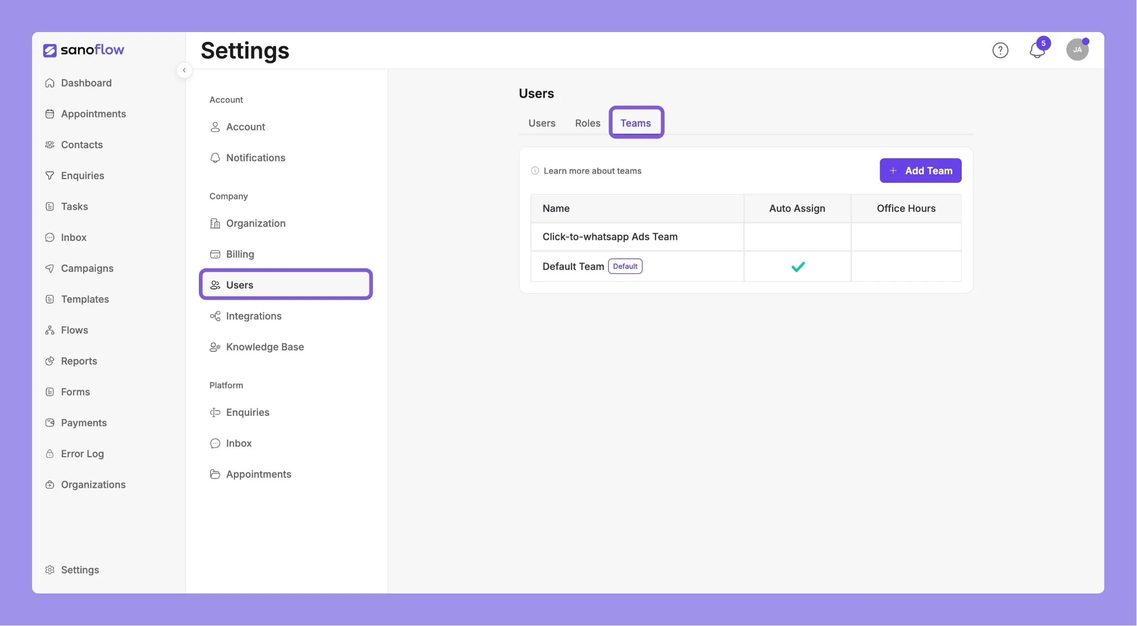
Task: Click Learn more about teams link
Action: click(x=592, y=171)
